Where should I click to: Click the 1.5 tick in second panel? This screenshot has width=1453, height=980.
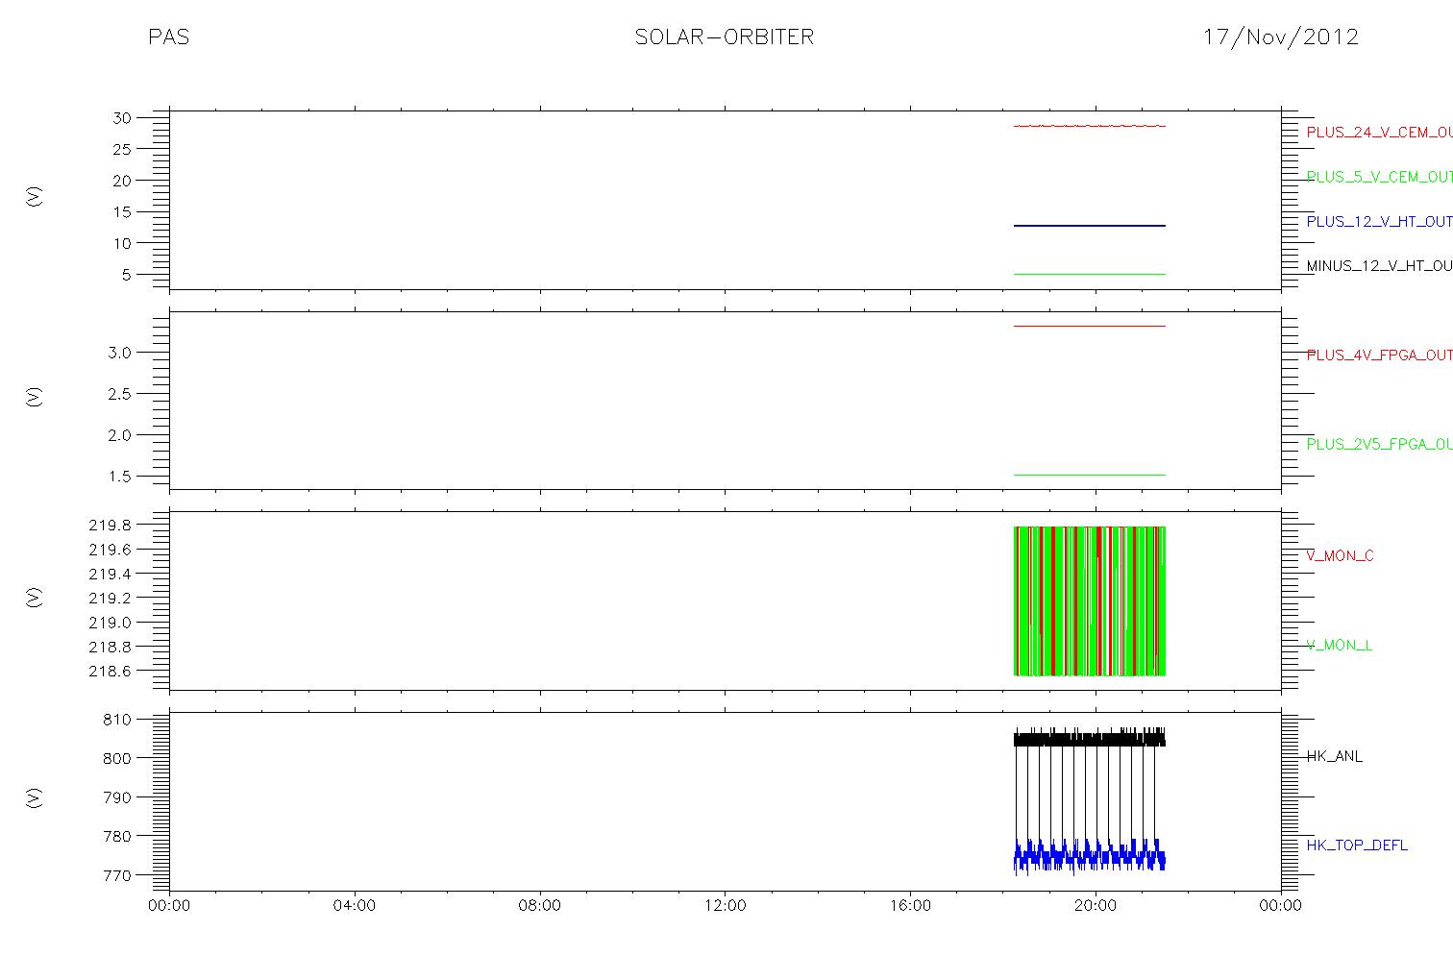120,477
